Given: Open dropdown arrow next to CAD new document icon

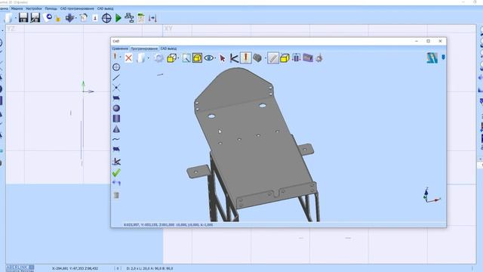Looking at the screenshot, I should pos(149,58).
